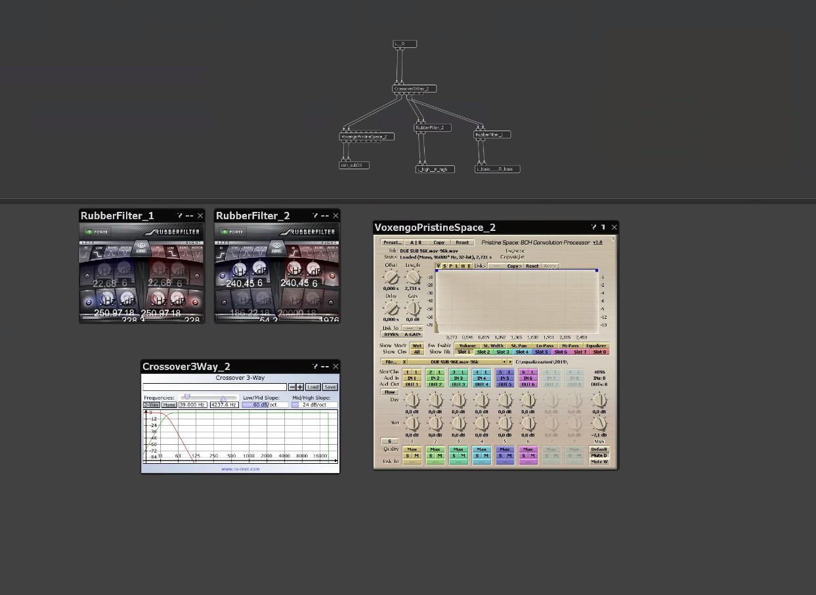816x595 pixels.
Task: Click the 4237.6 Hz frequency field
Action: [x=225, y=405]
